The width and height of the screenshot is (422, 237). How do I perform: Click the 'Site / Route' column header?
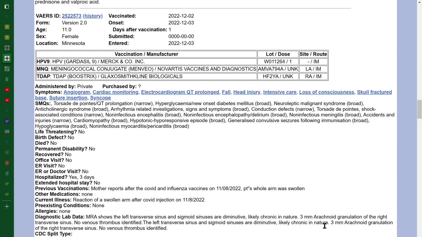click(x=313, y=54)
